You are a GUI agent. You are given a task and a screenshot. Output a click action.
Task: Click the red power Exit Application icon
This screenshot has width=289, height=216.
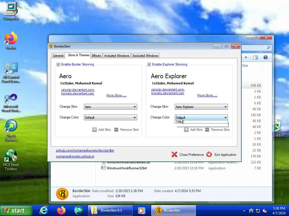(x=209, y=154)
